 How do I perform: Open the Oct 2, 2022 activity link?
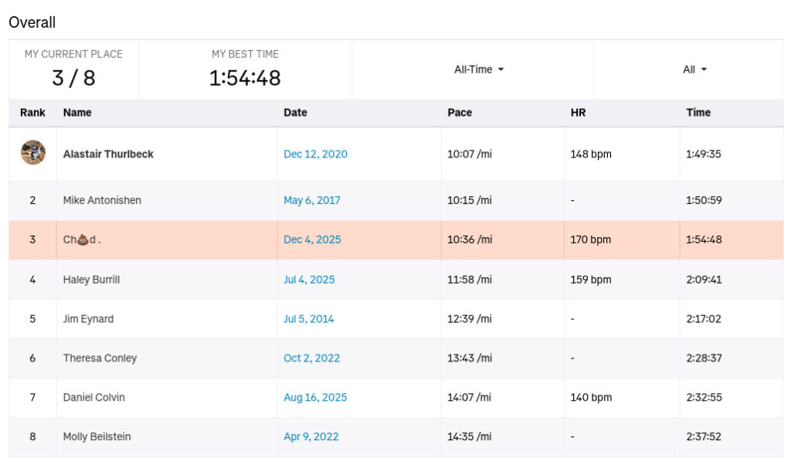311,358
